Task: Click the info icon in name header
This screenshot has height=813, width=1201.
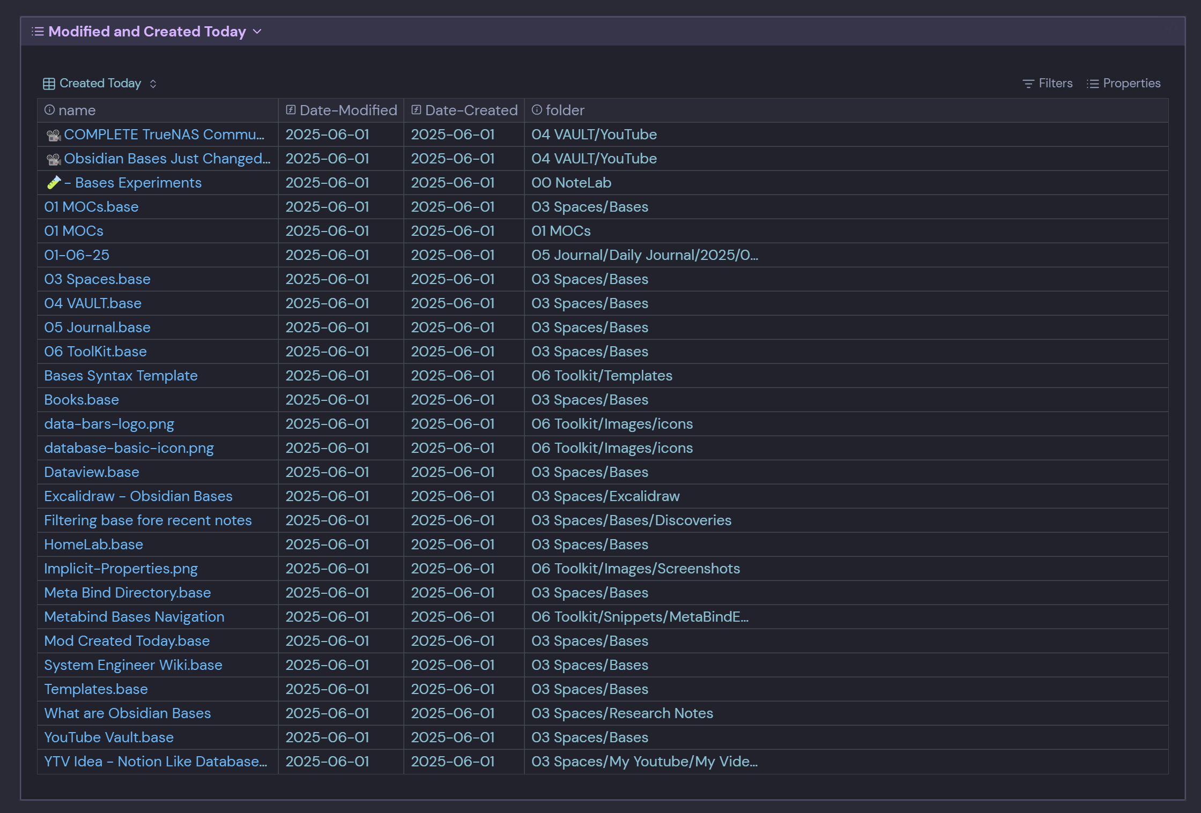Action: (x=49, y=110)
